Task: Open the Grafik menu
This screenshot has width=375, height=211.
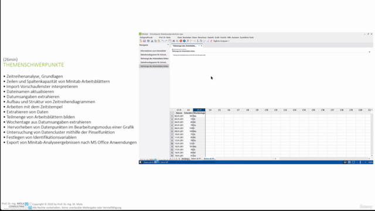Action: 217,38
